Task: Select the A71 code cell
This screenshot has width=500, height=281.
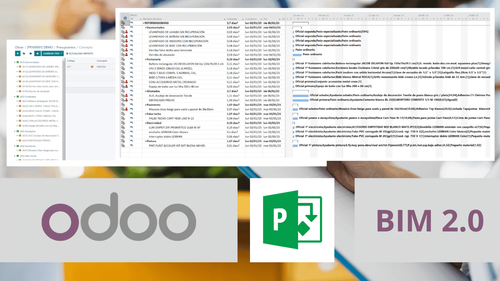Action: pyautogui.click(x=69, y=67)
